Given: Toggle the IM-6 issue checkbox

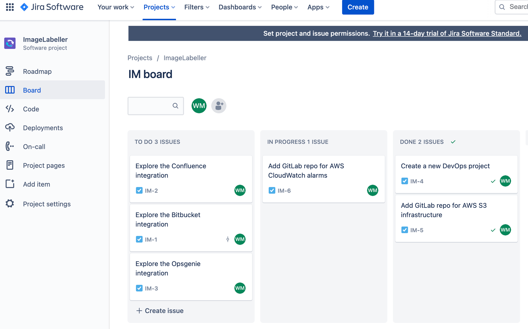Looking at the screenshot, I should (272, 190).
